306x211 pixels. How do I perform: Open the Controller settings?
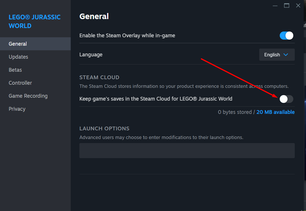(x=20, y=83)
